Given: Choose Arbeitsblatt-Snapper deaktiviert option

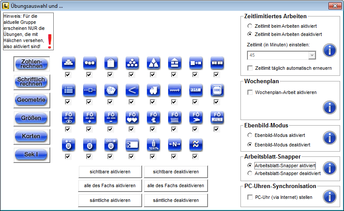Looking at the screenshot, I should coord(250,173).
